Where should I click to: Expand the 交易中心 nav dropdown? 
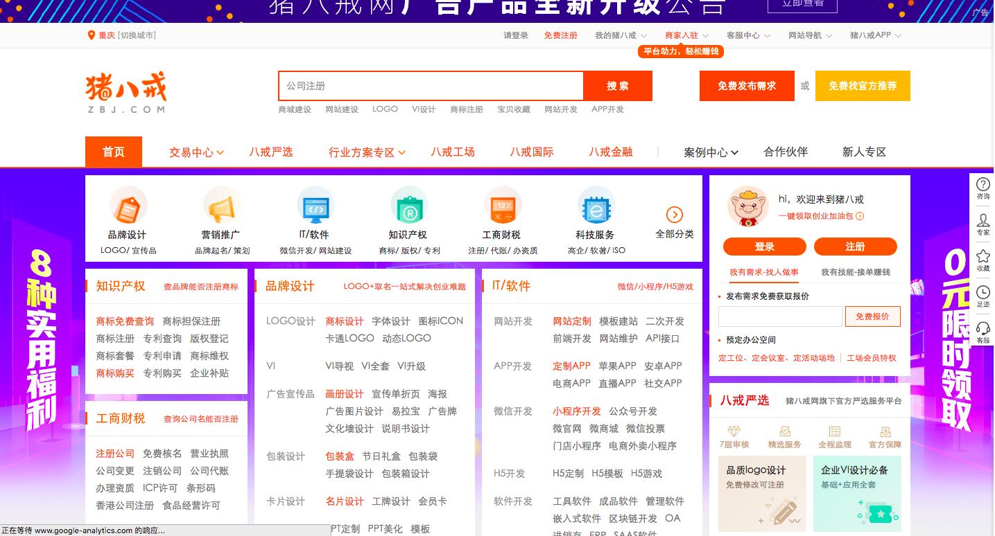[196, 152]
